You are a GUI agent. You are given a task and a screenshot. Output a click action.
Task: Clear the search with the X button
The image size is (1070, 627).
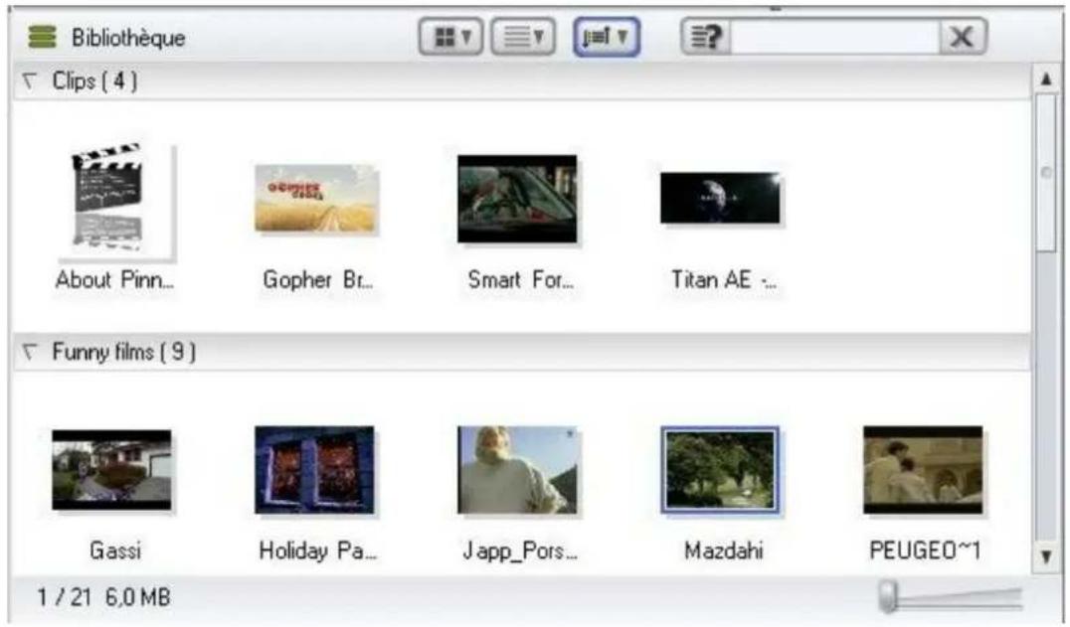tap(963, 37)
